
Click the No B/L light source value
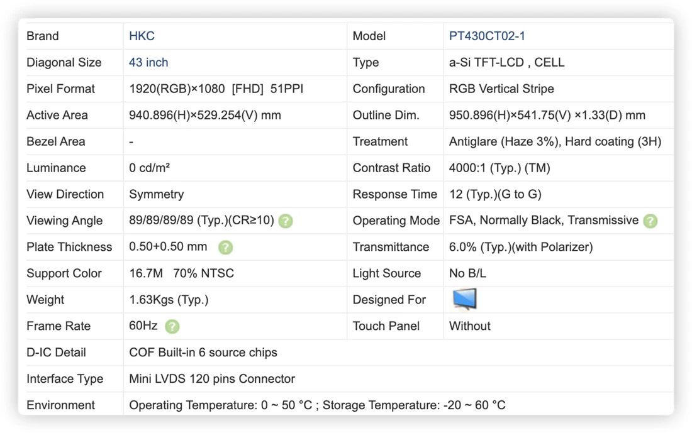(467, 273)
